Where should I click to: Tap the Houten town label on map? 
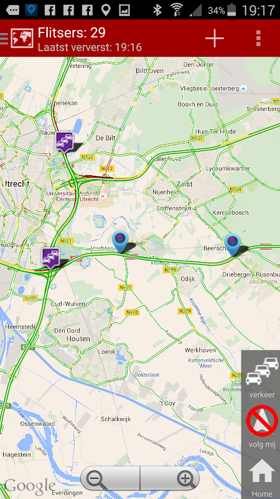pyautogui.click(x=78, y=339)
